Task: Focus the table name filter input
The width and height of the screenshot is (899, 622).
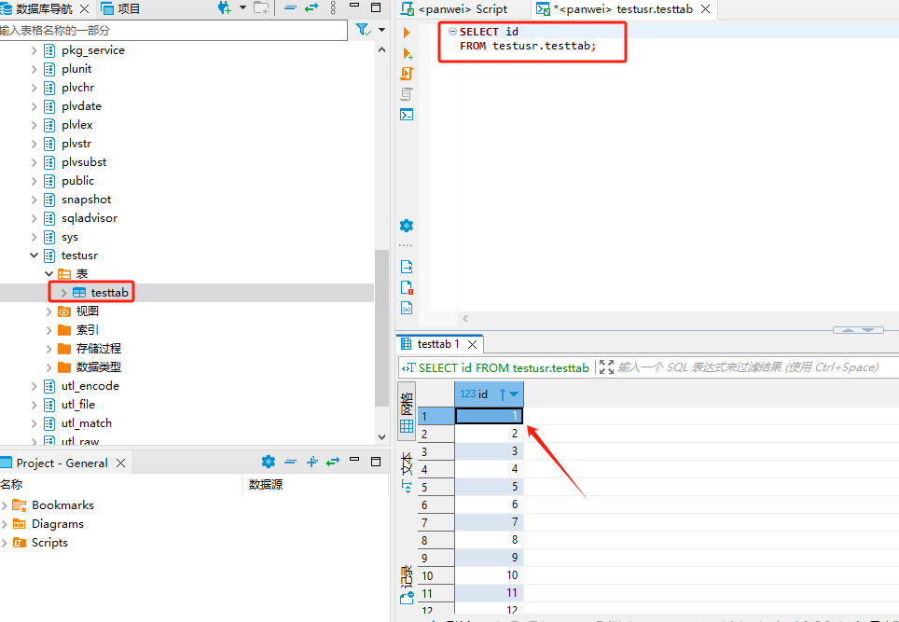Action: point(173,31)
